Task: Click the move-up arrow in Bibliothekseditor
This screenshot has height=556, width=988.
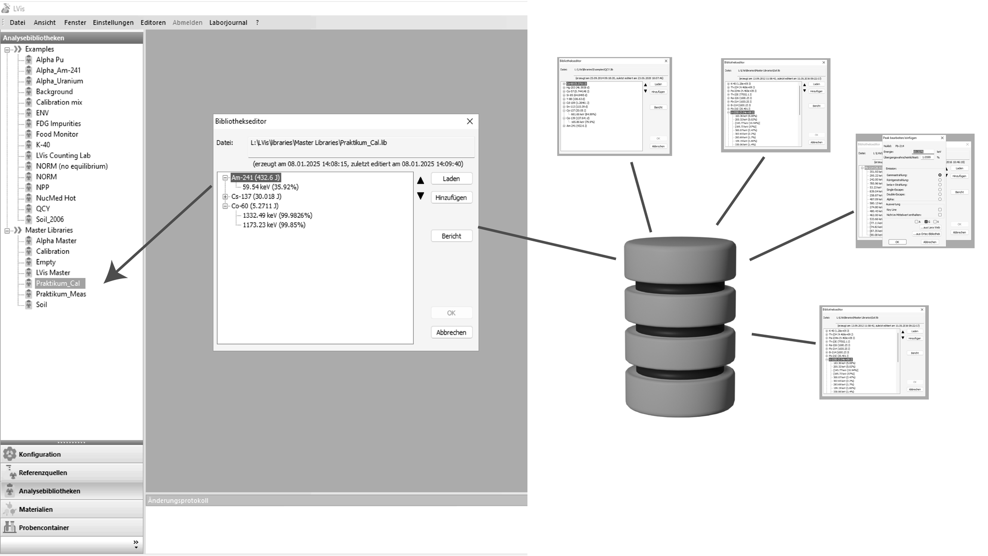Action: 420,180
